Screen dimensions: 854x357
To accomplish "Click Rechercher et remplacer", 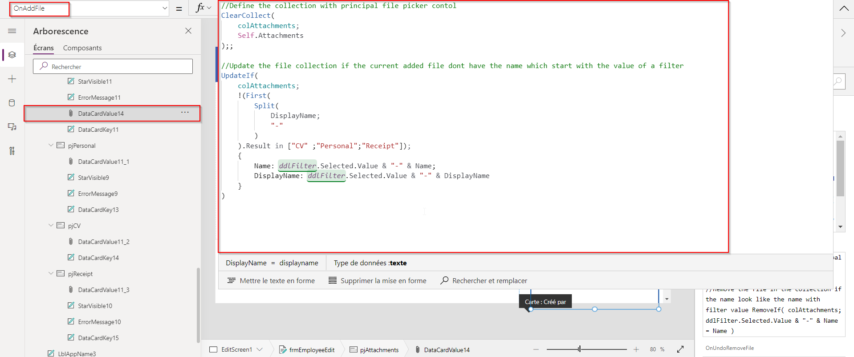I will tap(484, 280).
